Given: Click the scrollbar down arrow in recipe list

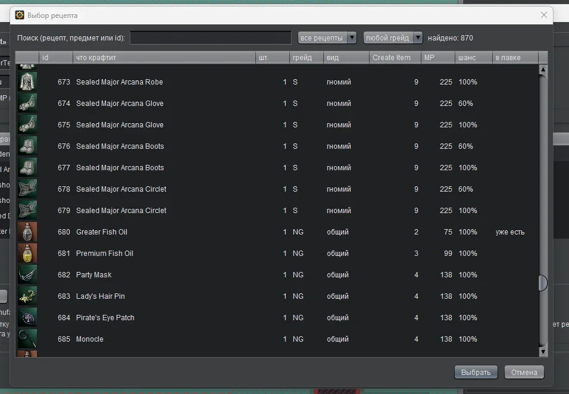Looking at the screenshot, I should click(x=543, y=352).
